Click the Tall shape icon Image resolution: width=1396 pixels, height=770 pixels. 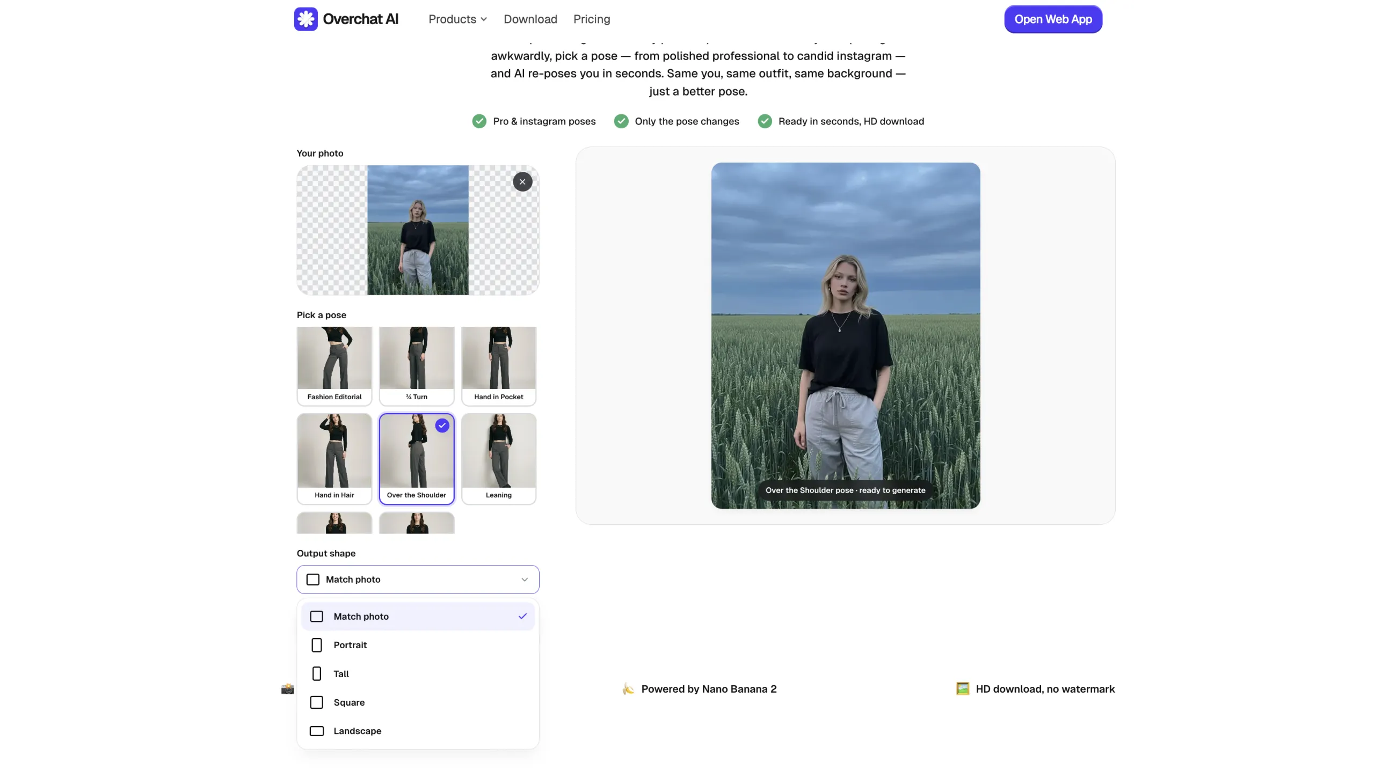(316, 673)
